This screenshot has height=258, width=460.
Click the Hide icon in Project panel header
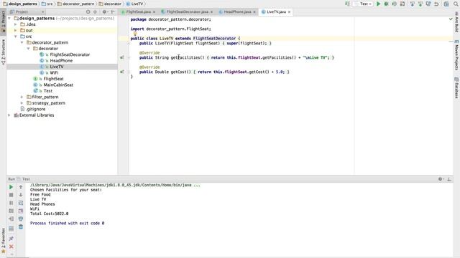[x=113, y=12]
